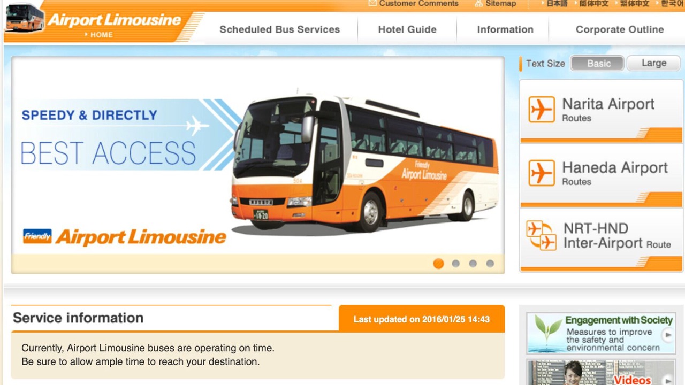Screen dimensions: 685x385
Task: Click the Customer Comments envelope icon
Action: coord(372,3)
